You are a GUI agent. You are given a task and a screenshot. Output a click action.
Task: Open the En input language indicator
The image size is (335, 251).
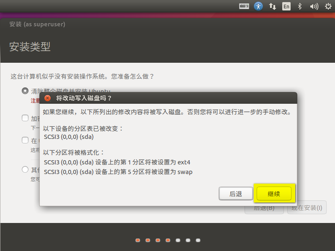pyautogui.click(x=286, y=6)
